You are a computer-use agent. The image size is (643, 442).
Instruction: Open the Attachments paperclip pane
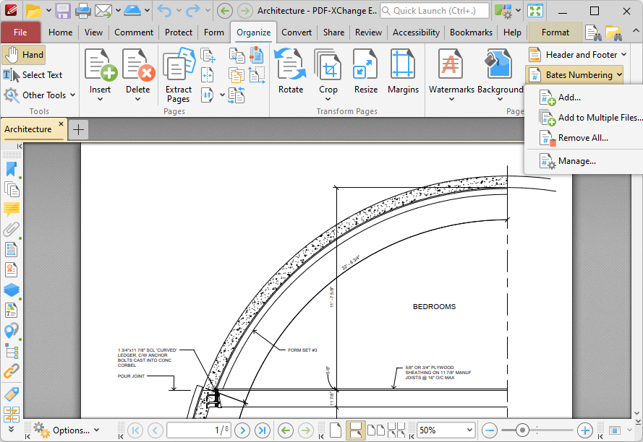pyautogui.click(x=12, y=230)
